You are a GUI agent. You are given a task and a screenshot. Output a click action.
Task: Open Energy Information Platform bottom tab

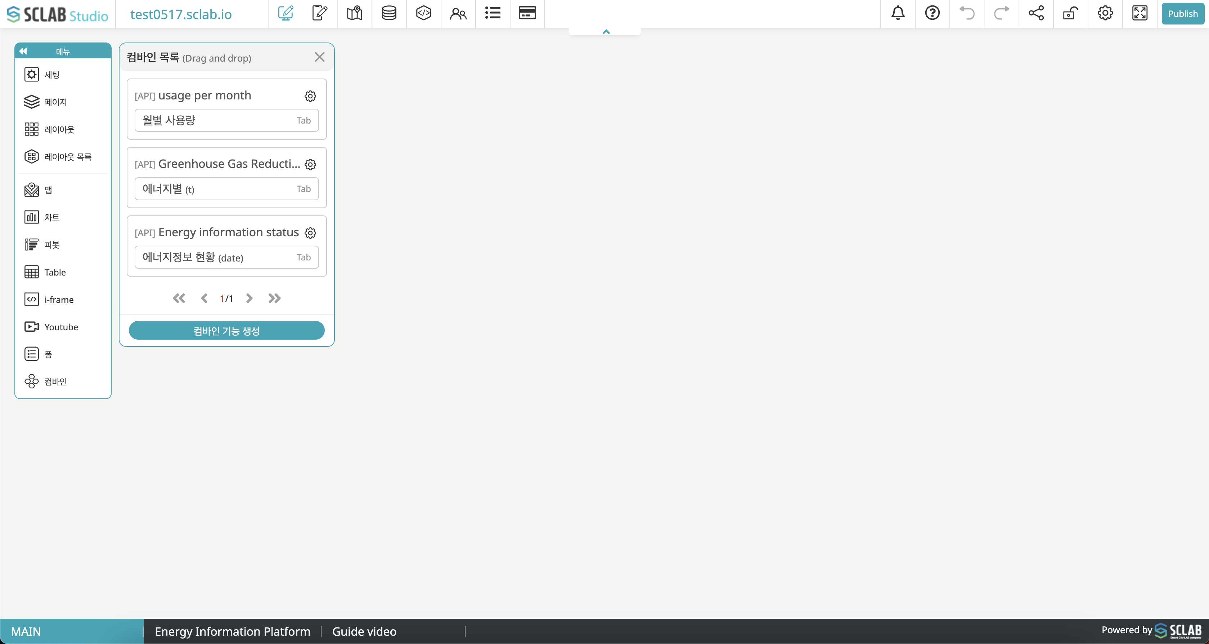(233, 631)
